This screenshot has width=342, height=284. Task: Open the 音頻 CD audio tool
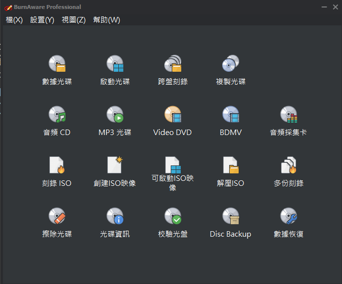(57, 121)
